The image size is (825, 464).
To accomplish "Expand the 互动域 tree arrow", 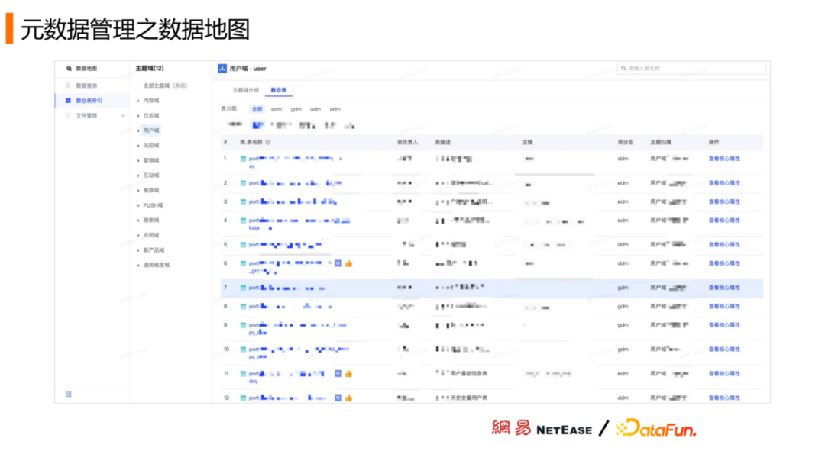I will coord(138,176).
